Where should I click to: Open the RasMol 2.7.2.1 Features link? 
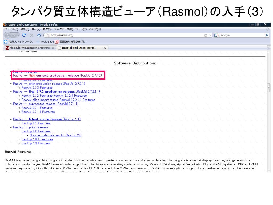click(70, 96)
